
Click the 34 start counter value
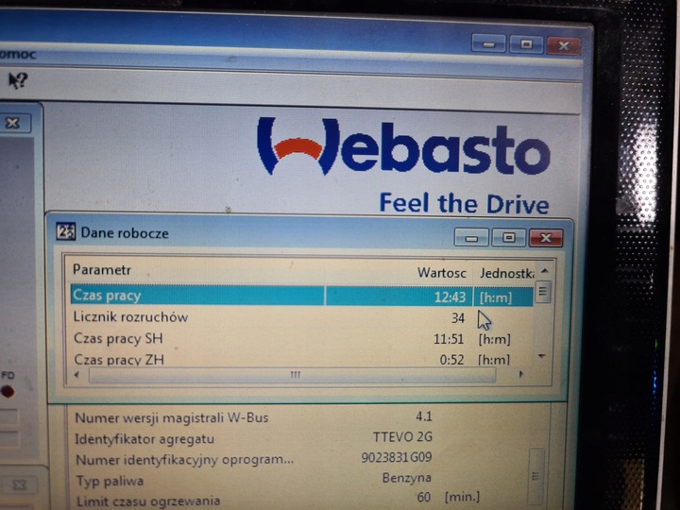point(458,318)
